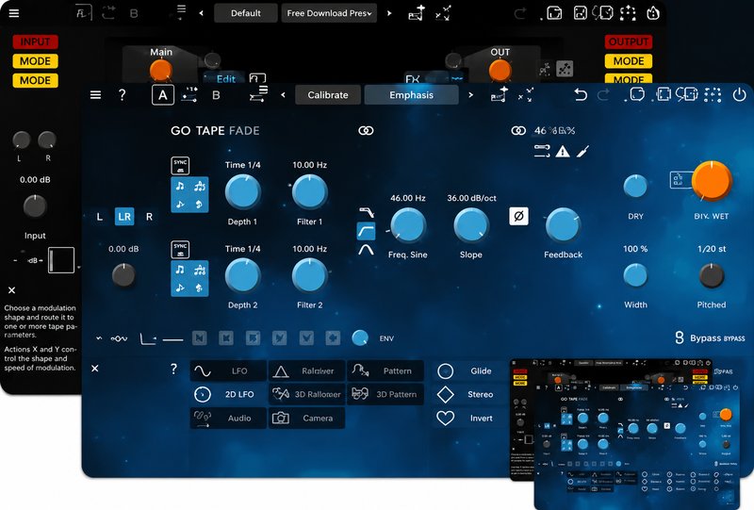Click the Edit button in back window
The image size is (754, 510).
226,78
